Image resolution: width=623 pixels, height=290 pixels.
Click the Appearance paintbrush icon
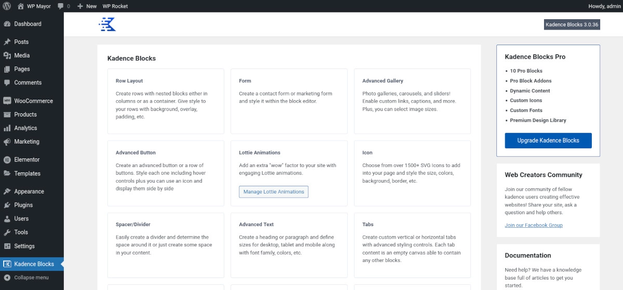[x=7, y=191]
